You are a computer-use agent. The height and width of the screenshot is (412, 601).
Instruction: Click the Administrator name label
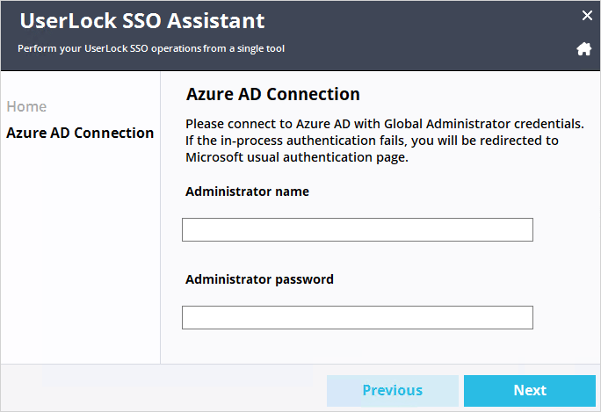click(x=247, y=192)
